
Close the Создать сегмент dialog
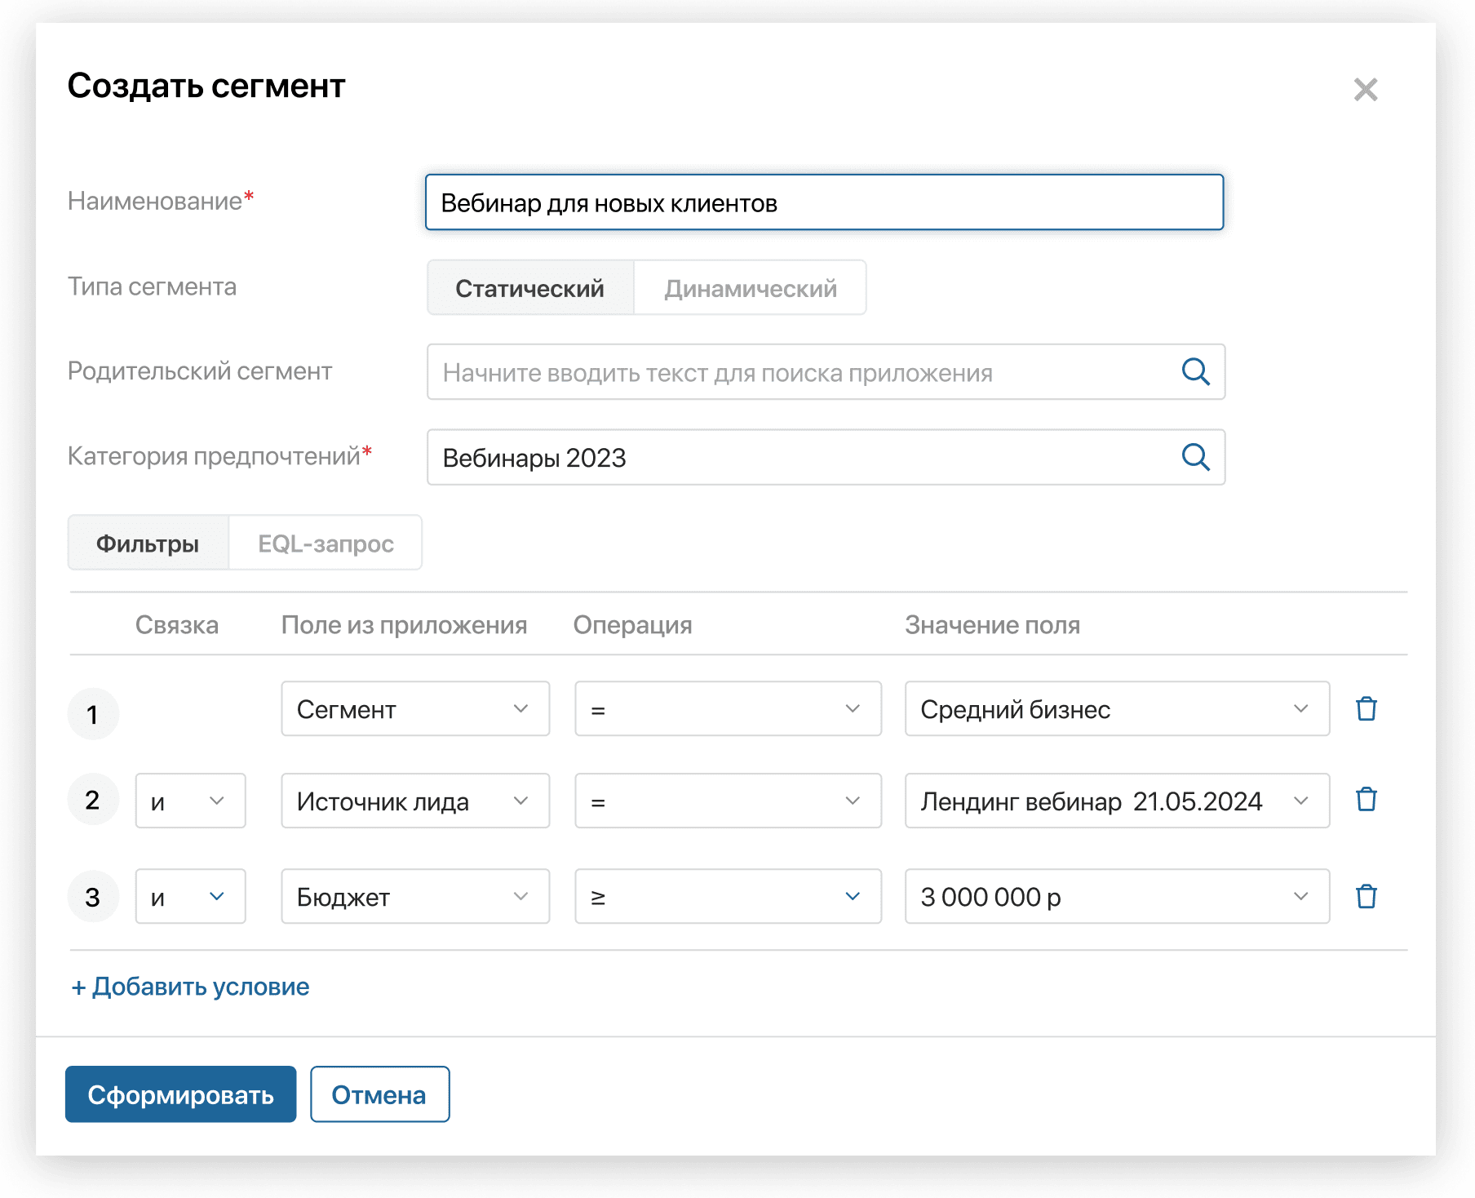point(1365,89)
